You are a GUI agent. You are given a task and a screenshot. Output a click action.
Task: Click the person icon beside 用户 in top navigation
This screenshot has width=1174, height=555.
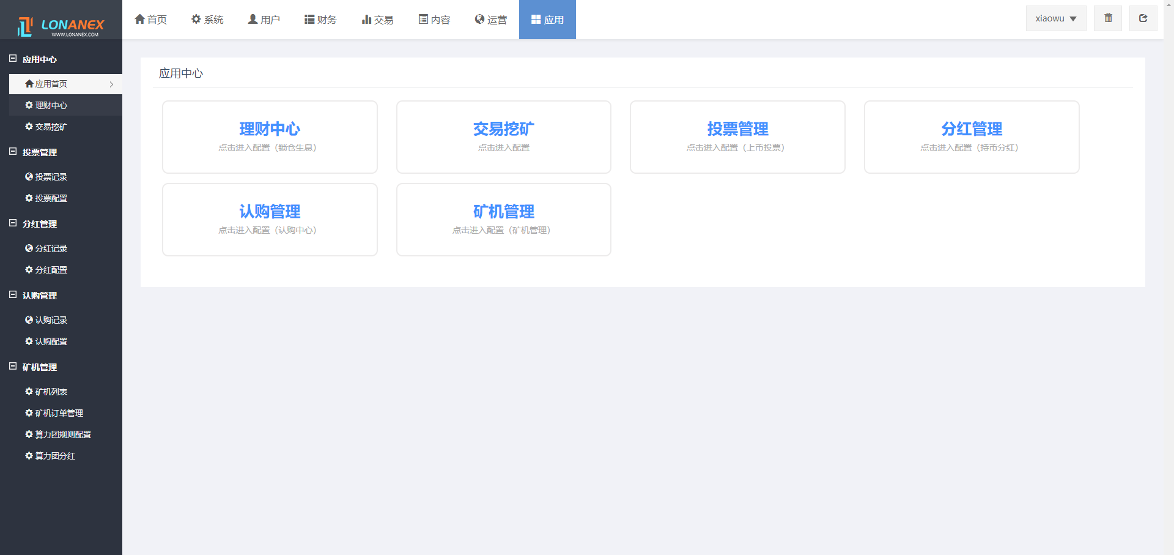coord(253,19)
